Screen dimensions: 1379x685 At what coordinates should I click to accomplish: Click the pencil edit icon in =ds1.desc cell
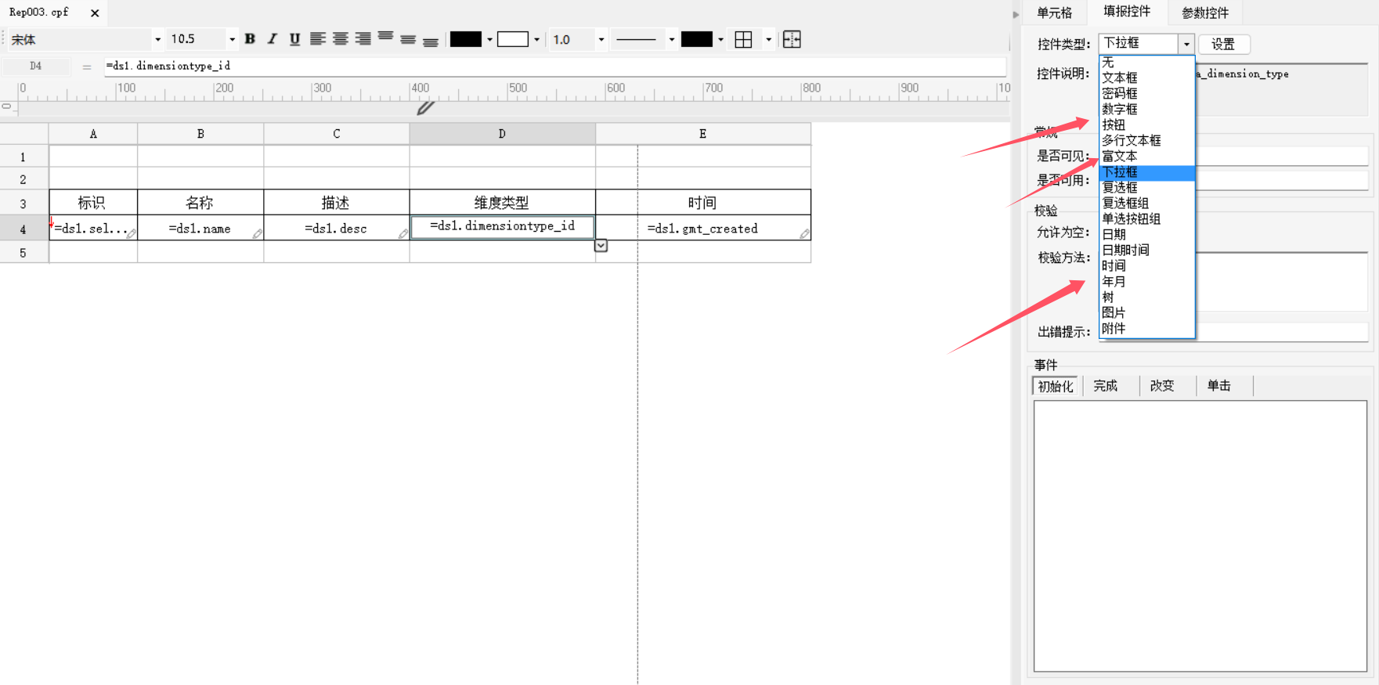[403, 233]
